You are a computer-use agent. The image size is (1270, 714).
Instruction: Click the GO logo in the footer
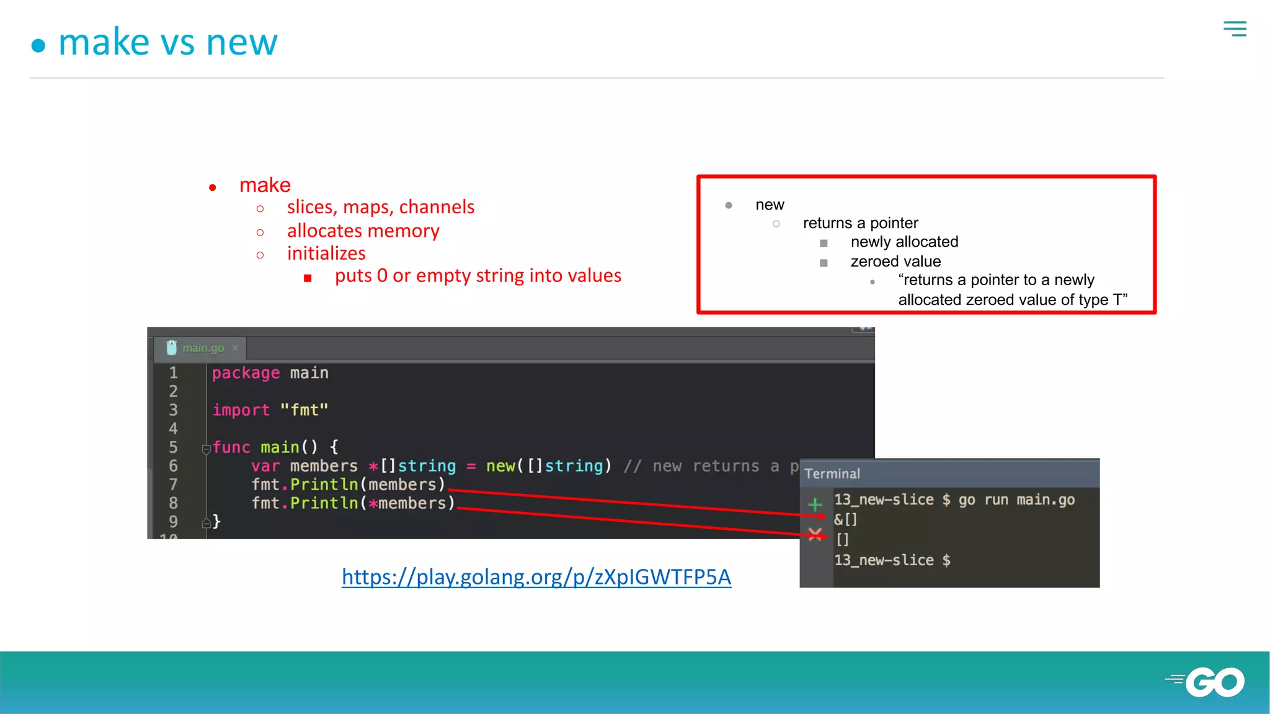(x=1205, y=682)
